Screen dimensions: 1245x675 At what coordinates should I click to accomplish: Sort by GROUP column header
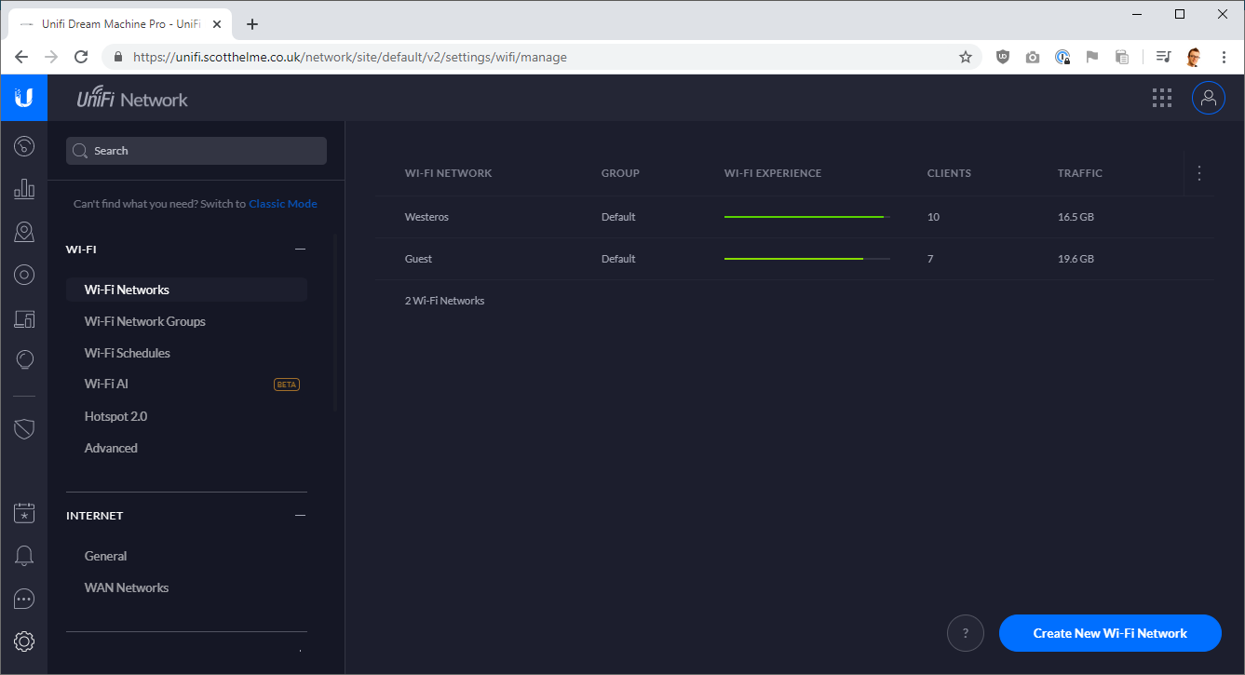click(620, 173)
